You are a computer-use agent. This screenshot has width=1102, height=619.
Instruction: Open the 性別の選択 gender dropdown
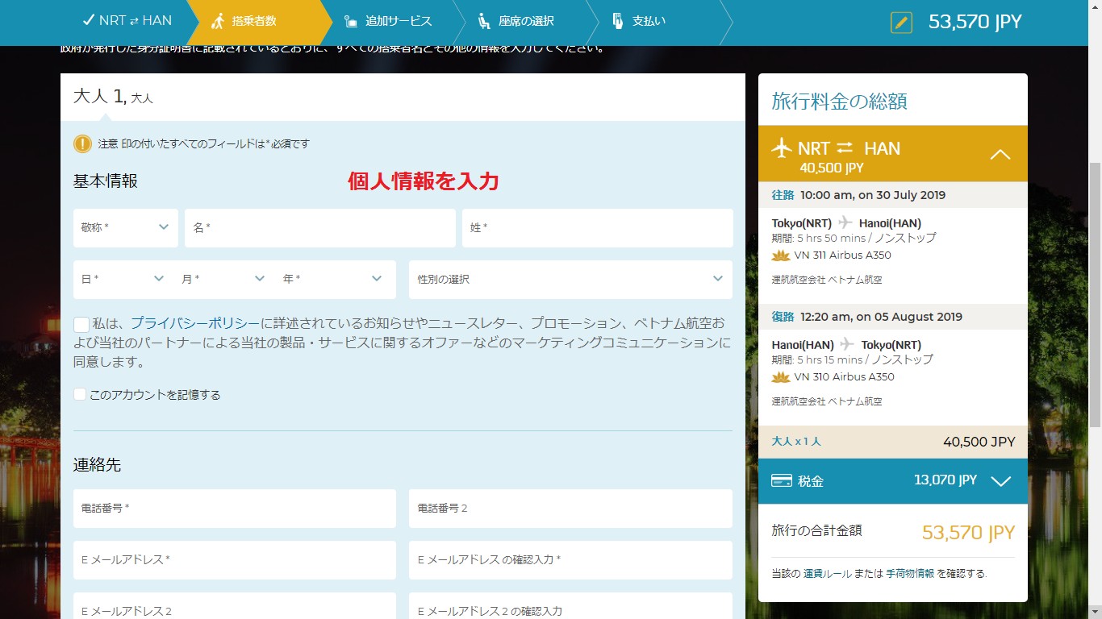(x=570, y=280)
